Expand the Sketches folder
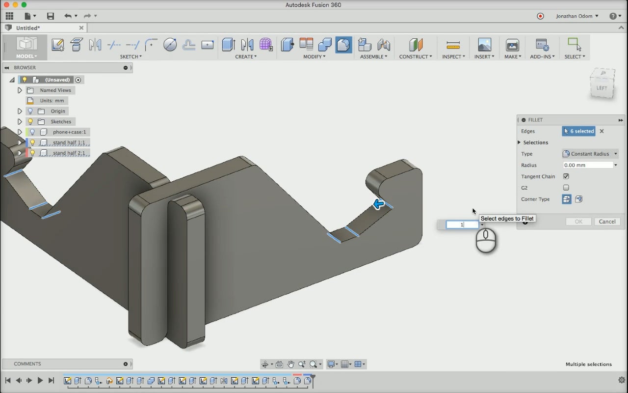The image size is (628, 393). click(x=20, y=121)
